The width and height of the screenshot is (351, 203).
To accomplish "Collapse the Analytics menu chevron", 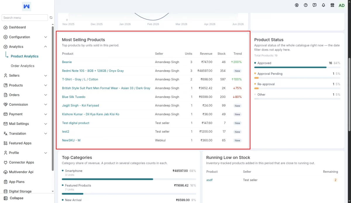I will click(x=46, y=47).
